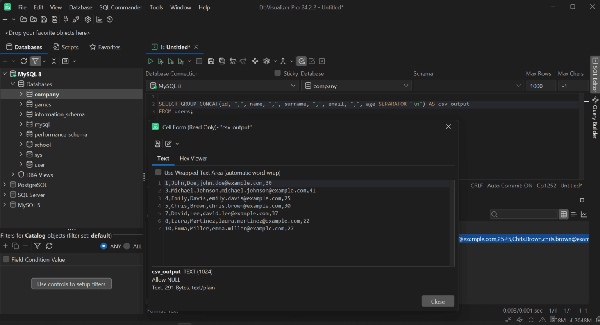600x325 pixels.
Task: Switch to the Hex Viewer tab
Action: [193, 158]
